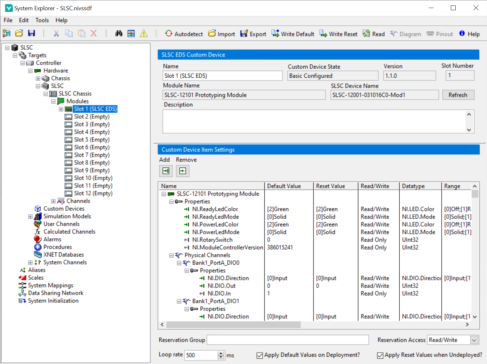Select Custom Devices in the tree

tap(64, 209)
